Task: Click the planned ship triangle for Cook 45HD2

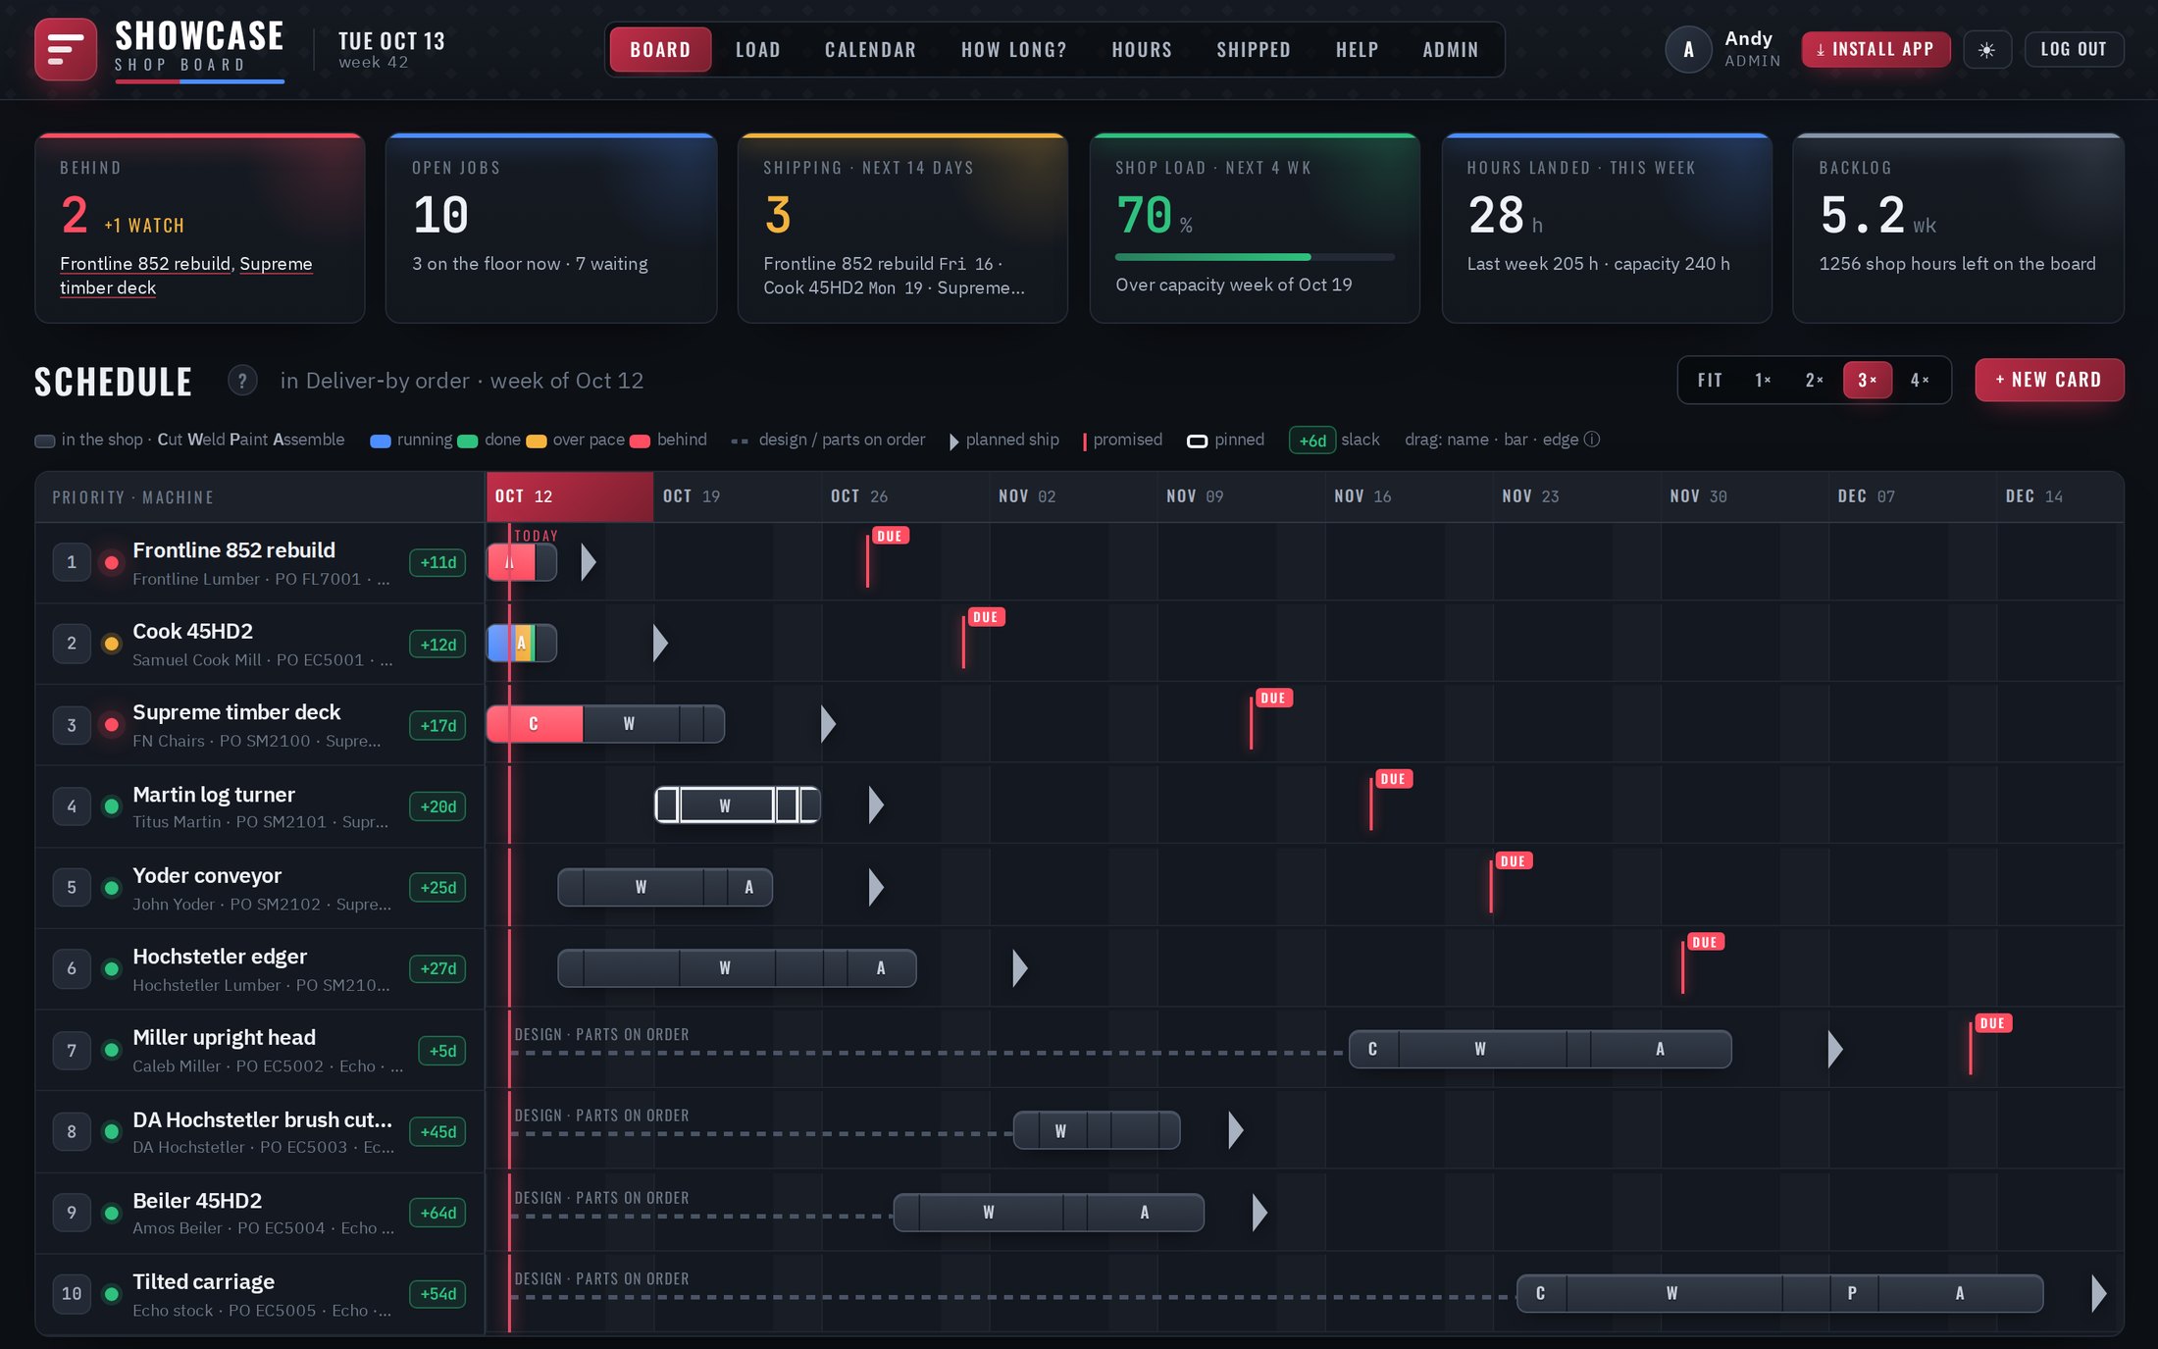Action: [660, 644]
